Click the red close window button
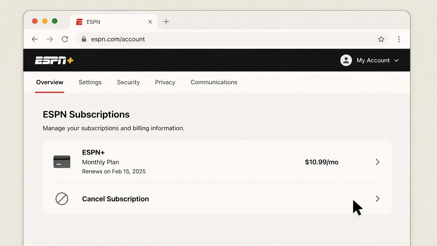The width and height of the screenshot is (437, 246). pyautogui.click(x=35, y=21)
